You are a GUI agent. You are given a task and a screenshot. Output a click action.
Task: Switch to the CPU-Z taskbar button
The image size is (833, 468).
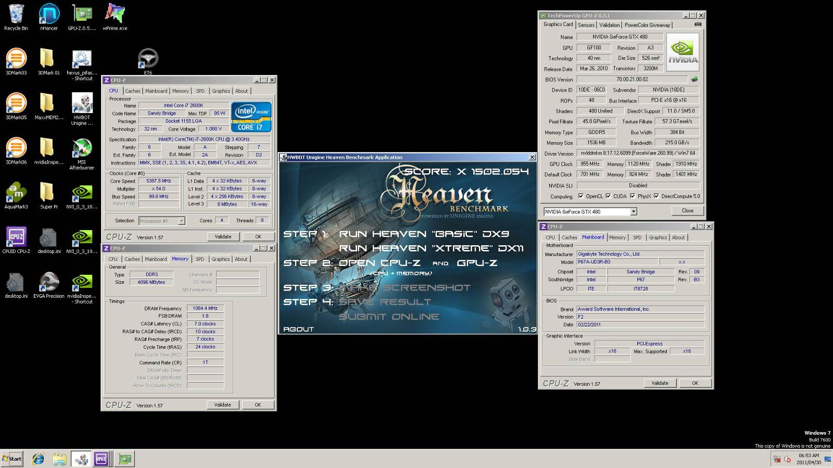pyautogui.click(x=101, y=459)
